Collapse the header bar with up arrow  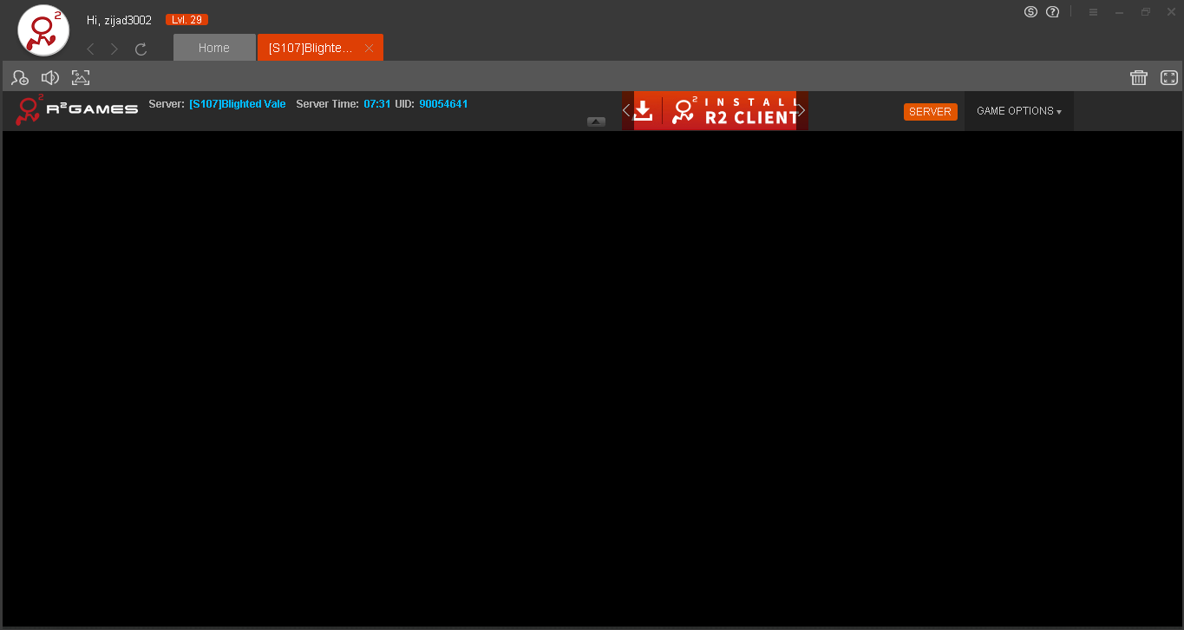tap(596, 121)
